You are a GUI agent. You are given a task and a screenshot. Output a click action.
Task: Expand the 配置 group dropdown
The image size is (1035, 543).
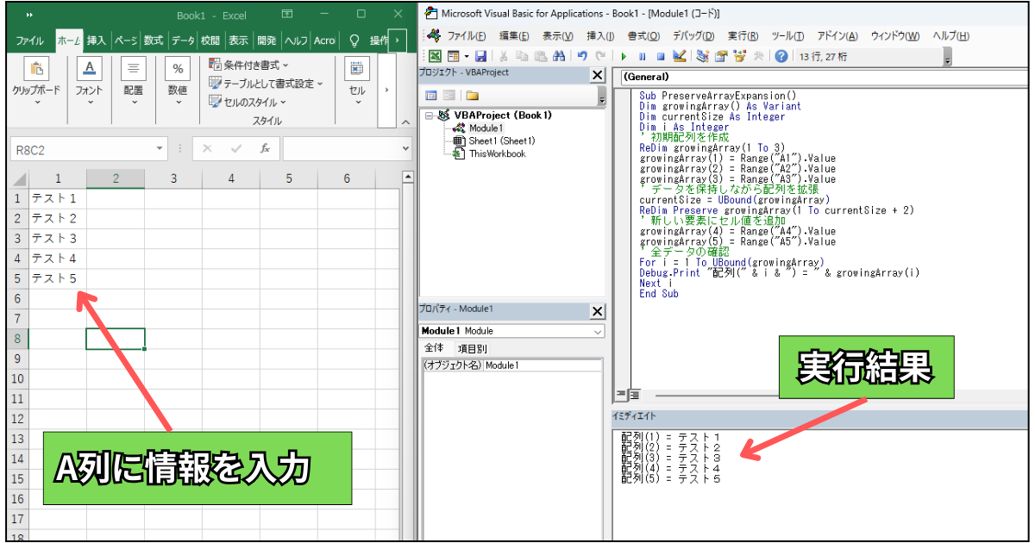click(x=133, y=102)
